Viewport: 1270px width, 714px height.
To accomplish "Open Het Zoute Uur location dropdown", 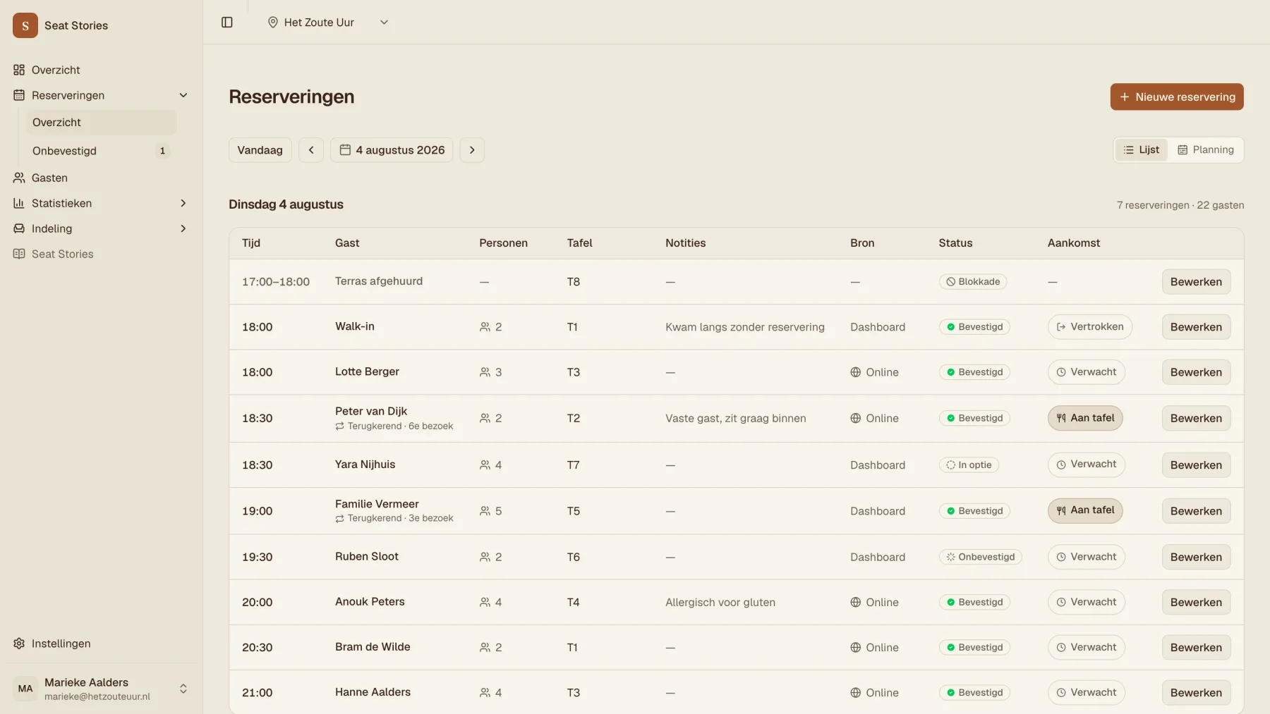I will [328, 23].
